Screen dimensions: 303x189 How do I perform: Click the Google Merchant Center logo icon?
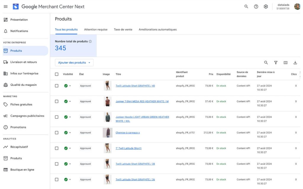pos(16,7)
